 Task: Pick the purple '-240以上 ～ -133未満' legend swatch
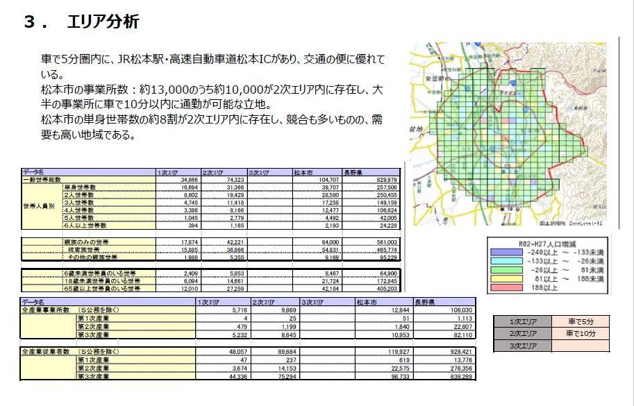coord(506,253)
